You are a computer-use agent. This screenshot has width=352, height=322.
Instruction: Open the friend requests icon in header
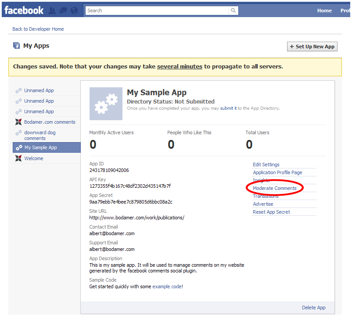click(x=52, y=11)
